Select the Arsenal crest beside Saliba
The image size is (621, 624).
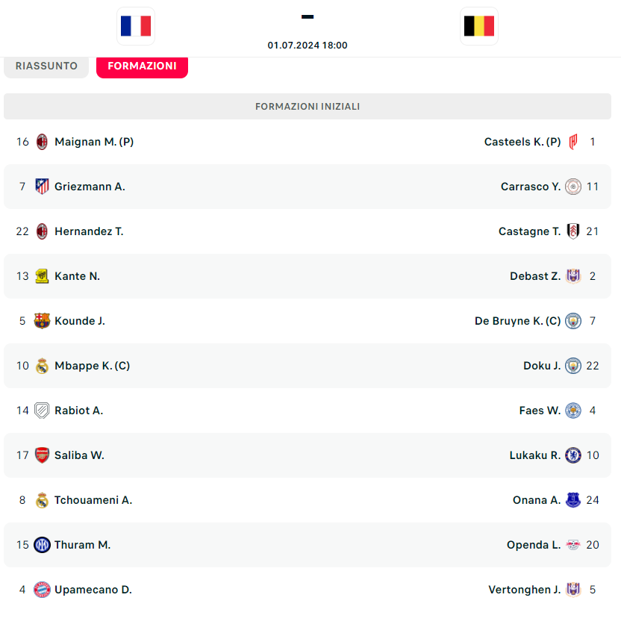(43, 455)
